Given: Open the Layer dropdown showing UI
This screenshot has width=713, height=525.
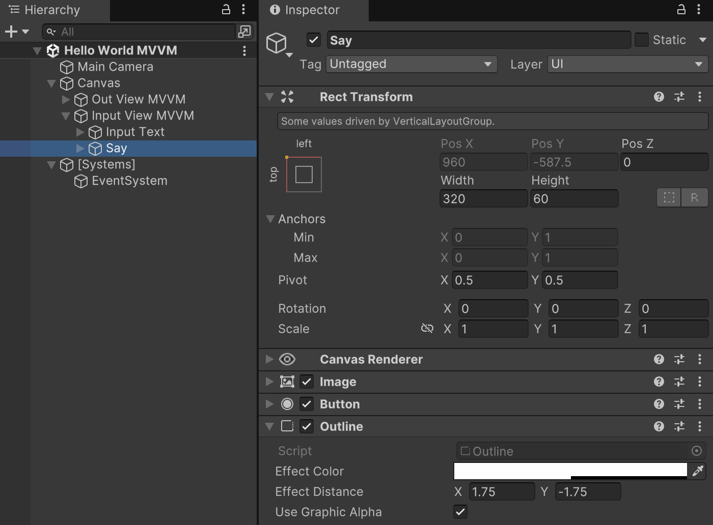Looking at the screenshot, I should pyautogui.click(x=626, y=64).
